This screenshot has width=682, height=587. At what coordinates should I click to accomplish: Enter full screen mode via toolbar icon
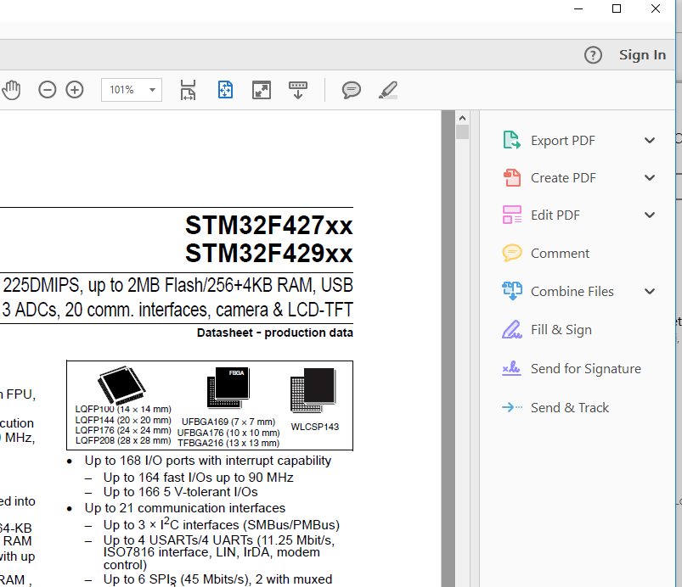(x=262, y=90)
